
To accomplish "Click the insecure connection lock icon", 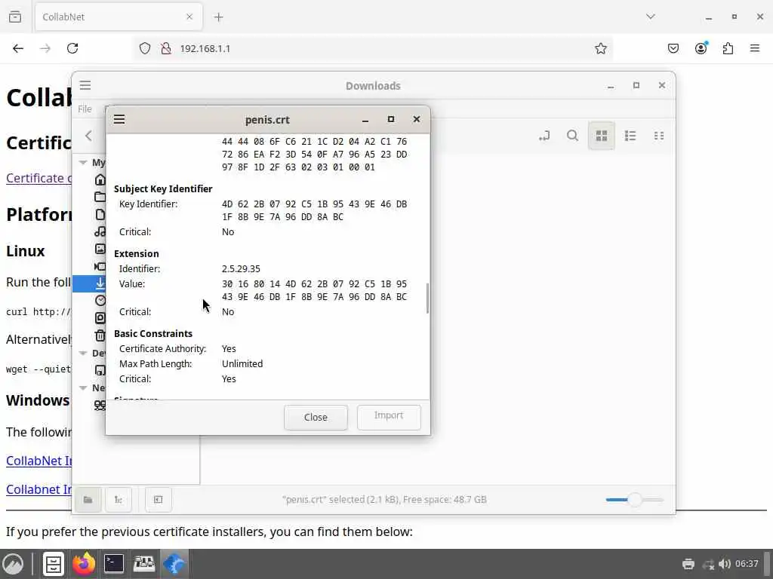I will pos(166,48).
